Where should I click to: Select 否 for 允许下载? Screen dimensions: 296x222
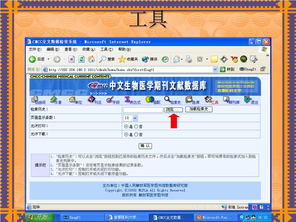[136, 134]
